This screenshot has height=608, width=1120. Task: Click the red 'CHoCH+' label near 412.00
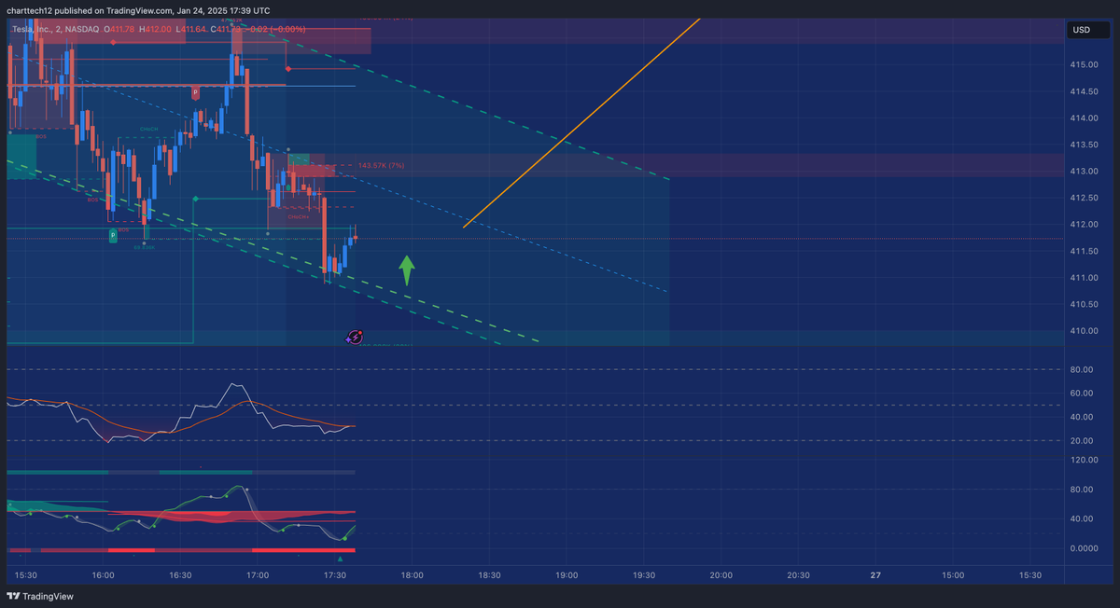click(x=299, y=216)
